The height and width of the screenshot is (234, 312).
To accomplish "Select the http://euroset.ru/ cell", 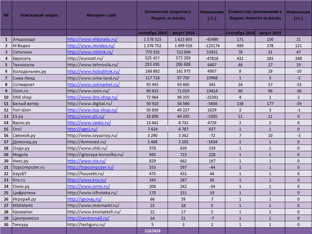I will point(102,58).
